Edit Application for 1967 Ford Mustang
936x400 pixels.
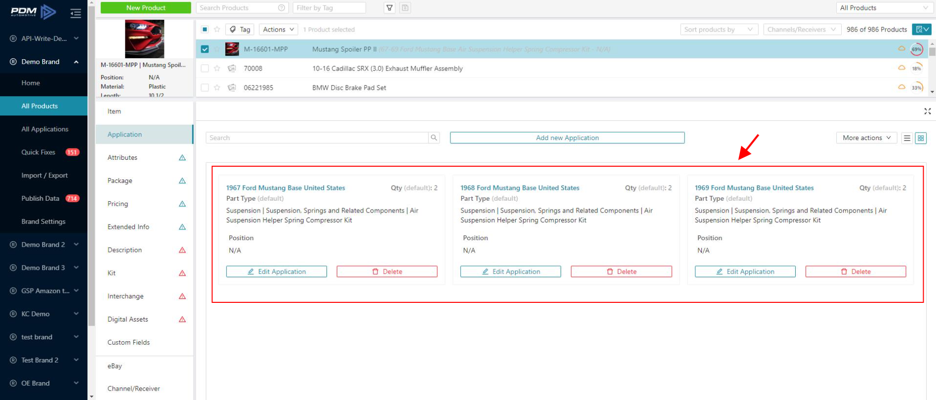[x=277, y=272]
